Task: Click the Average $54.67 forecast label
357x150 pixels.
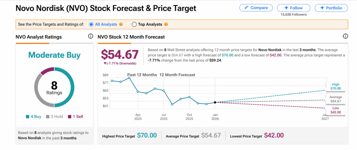Action: 335,99
